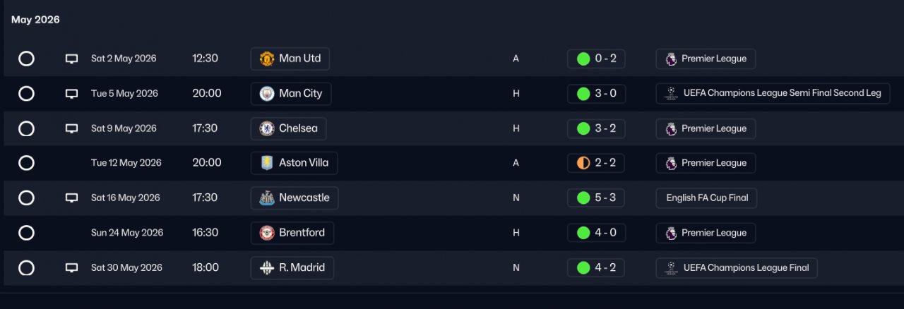Open UEFA Champions League Final competition link
904x309 pixels.
737,267
